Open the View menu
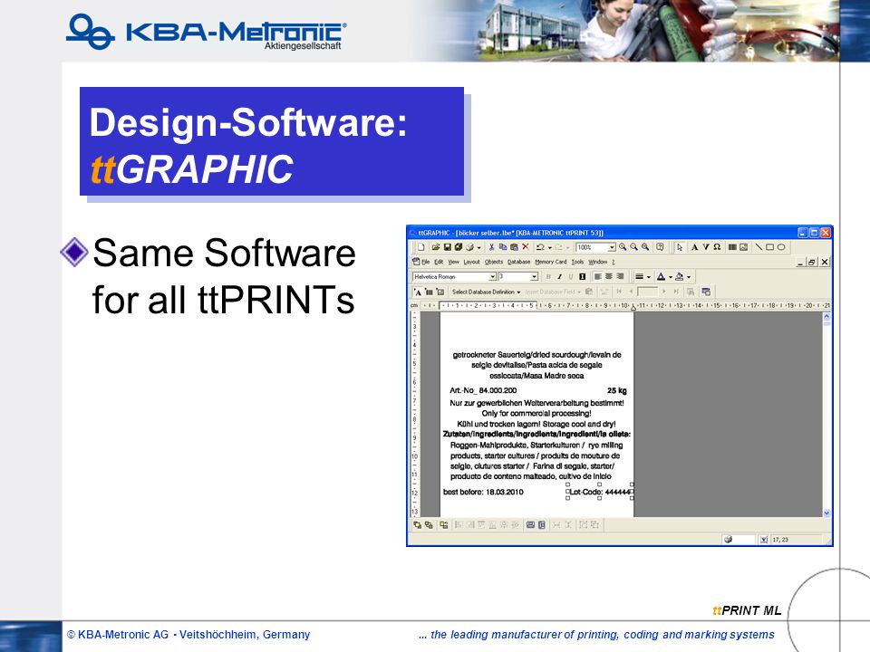870x652 pixels. (x=453, y=262)
